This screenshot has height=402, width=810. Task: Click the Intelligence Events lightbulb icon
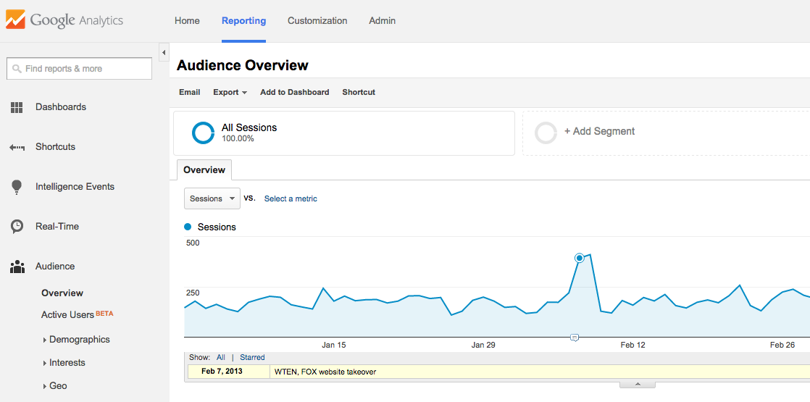17,187
